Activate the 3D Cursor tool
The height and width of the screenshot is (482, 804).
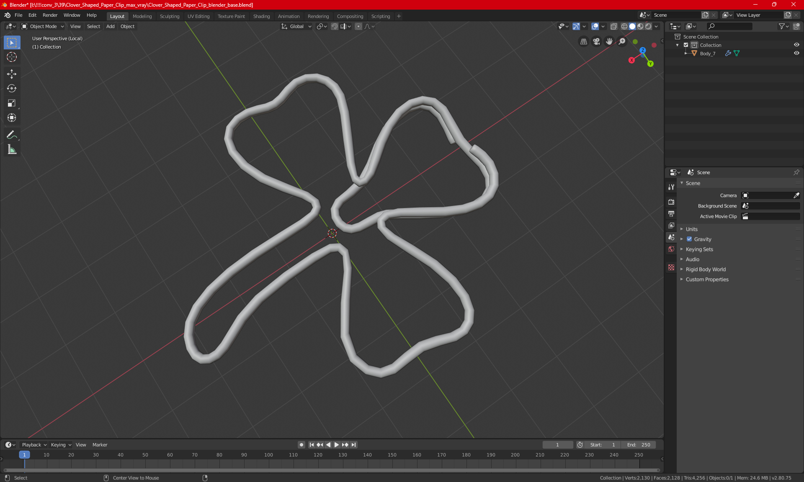[12, 57]
